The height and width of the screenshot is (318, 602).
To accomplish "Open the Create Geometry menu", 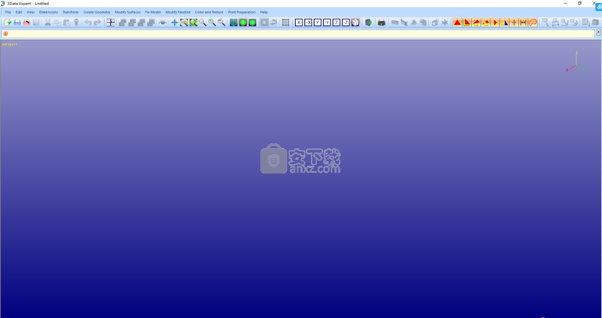I will tap(97, 12).
